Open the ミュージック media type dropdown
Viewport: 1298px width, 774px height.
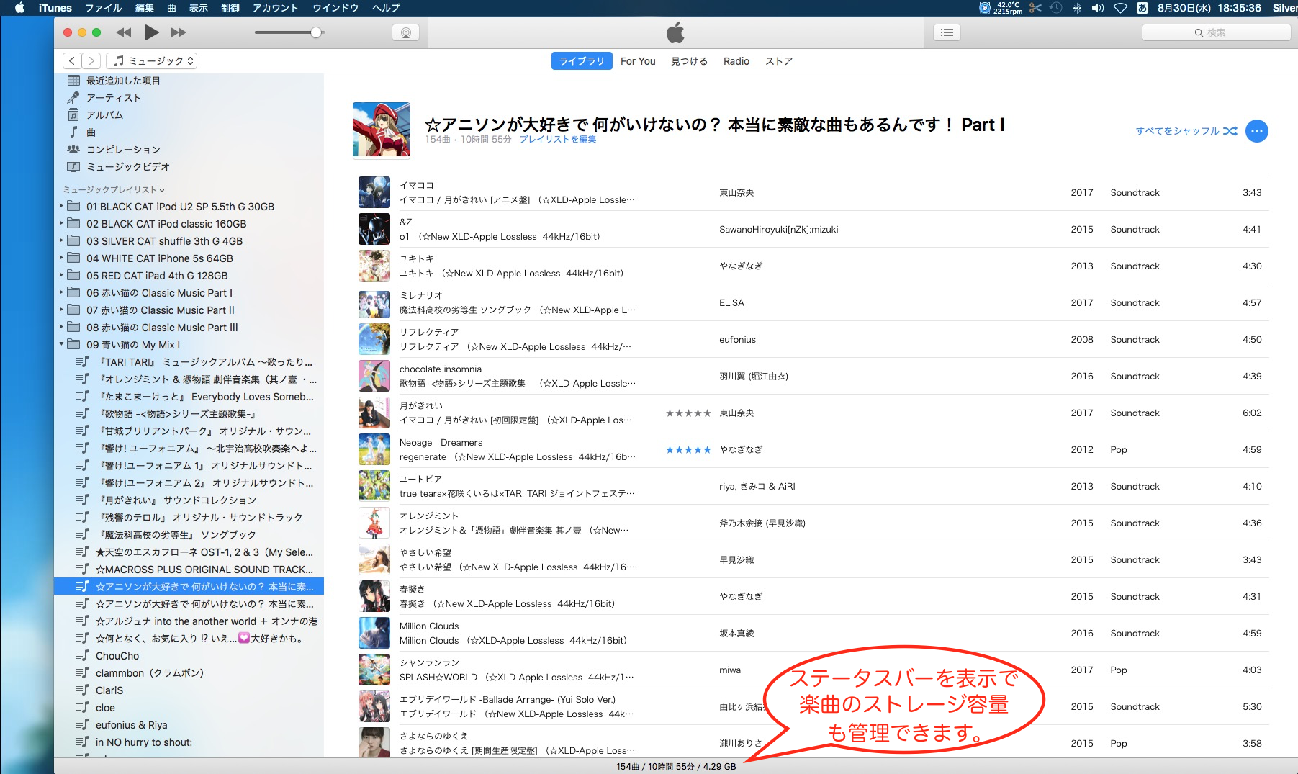152,61
